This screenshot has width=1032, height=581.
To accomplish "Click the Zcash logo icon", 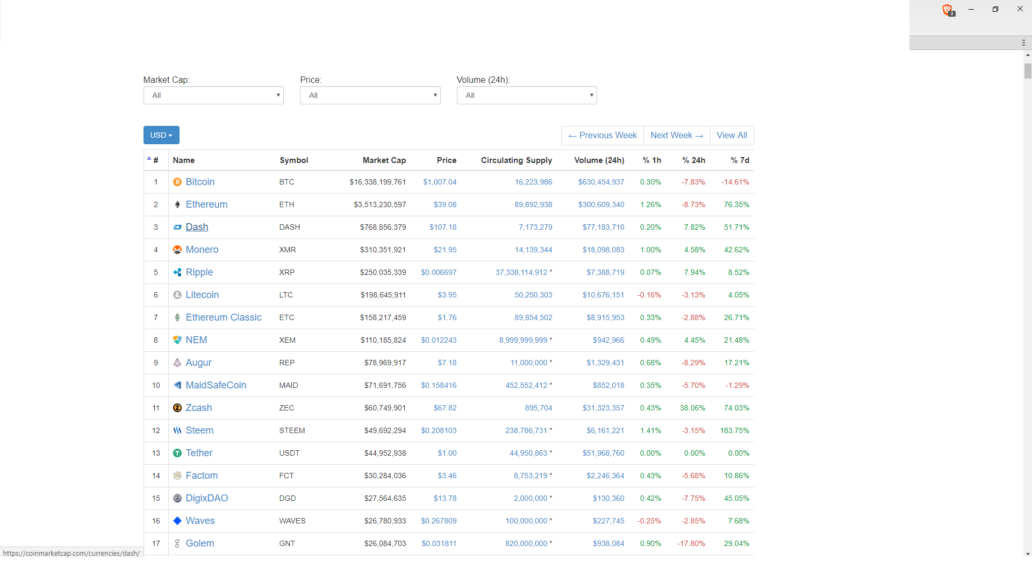I will tap(177, 408).
